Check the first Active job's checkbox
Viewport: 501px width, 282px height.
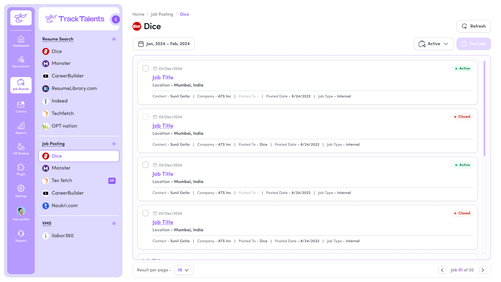click(x=146, y=68)
